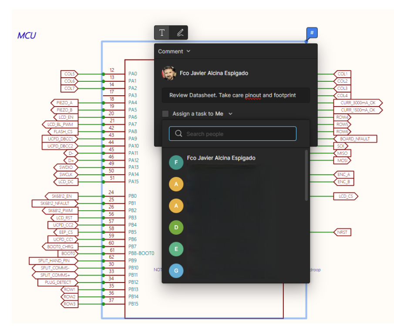394x326 pixels.
Task: Select the Text tool in the floating toolbar
Action: click(x=162, y=32)
